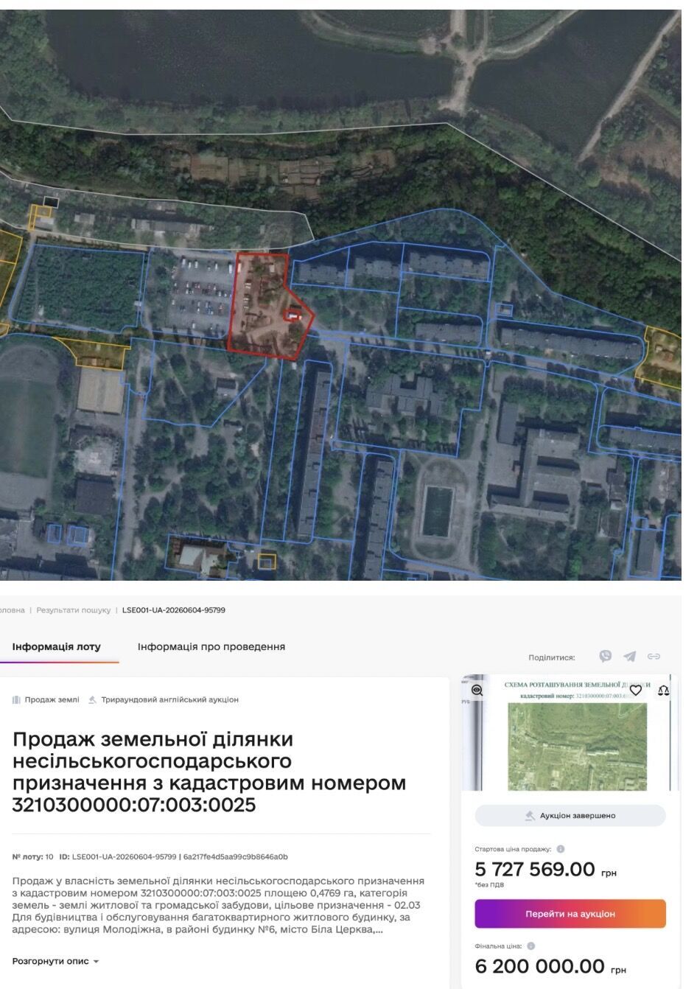Share the lot via Telegram icon
The height and width of the screenshot is (989, 697).
click(x=629, y=656)
